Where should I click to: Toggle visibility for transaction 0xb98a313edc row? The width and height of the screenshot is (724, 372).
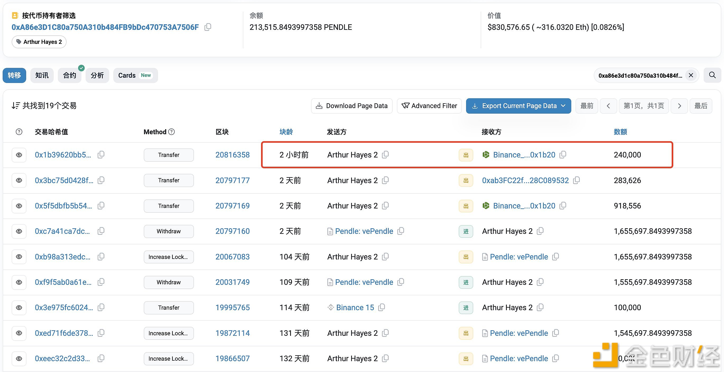tap(19, 257)
